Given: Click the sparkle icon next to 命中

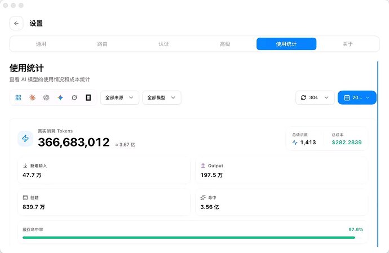Looking at the screenshot, I should (203, 198).
